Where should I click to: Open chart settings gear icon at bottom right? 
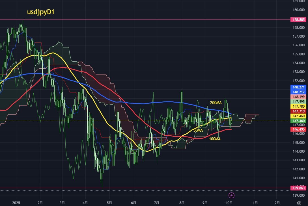pyautogui.click(x=299, y=203)
